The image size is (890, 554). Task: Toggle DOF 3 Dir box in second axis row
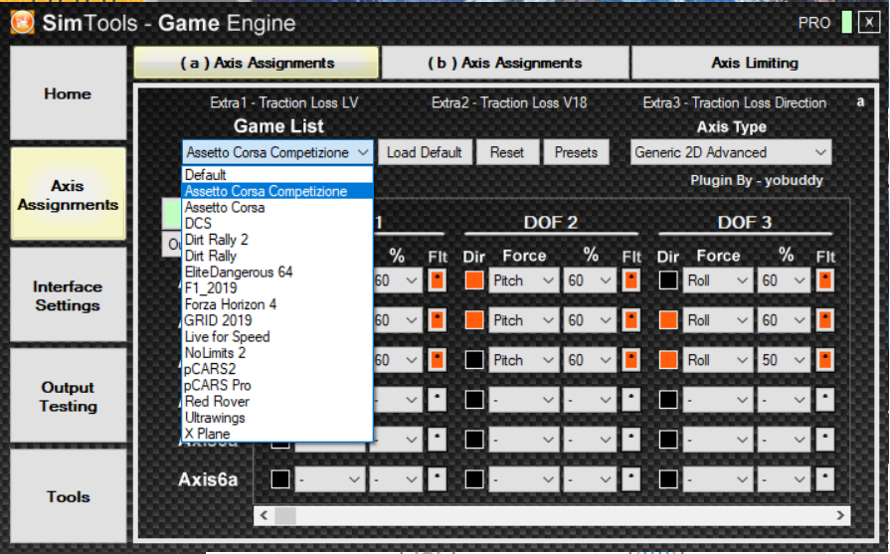668,320
